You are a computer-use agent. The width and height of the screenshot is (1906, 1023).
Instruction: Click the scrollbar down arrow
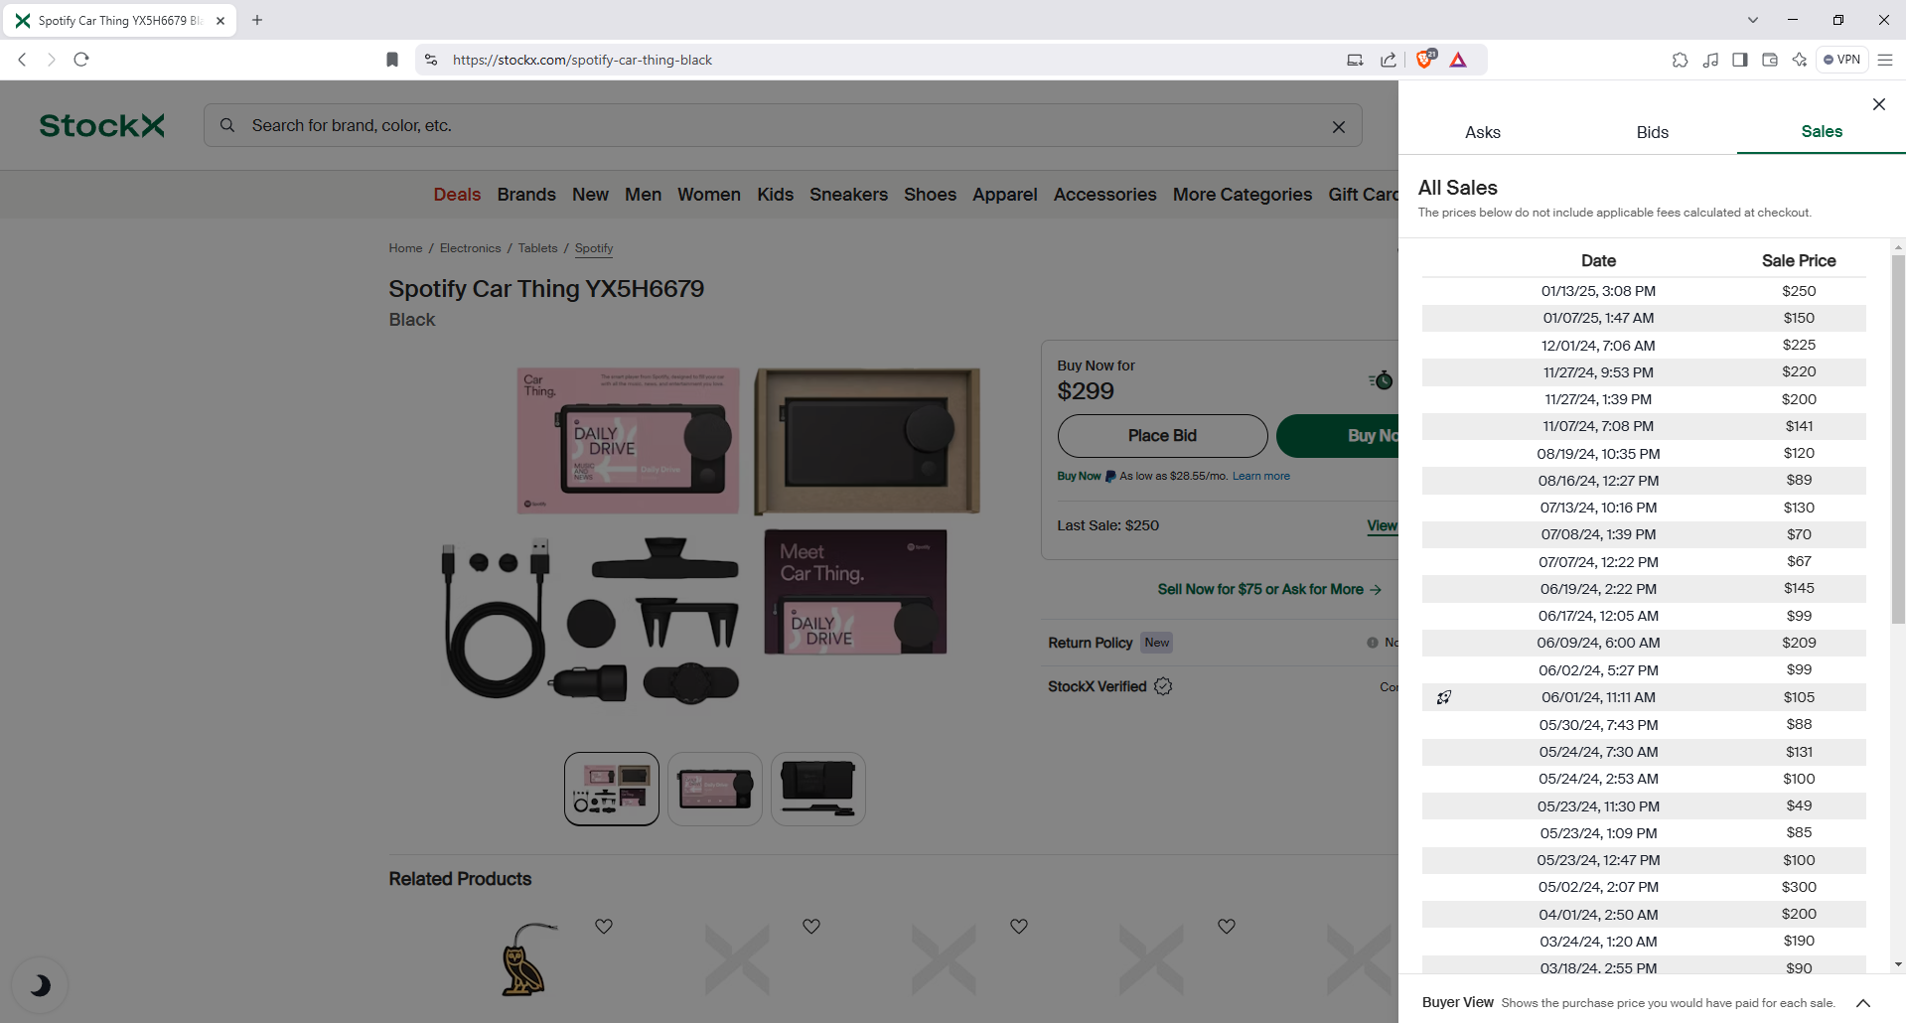(1898, 963)
